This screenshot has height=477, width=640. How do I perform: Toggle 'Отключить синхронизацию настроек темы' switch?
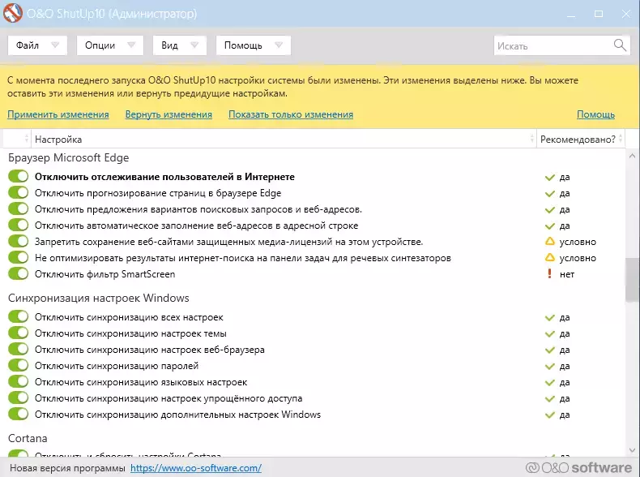(18, 333)
